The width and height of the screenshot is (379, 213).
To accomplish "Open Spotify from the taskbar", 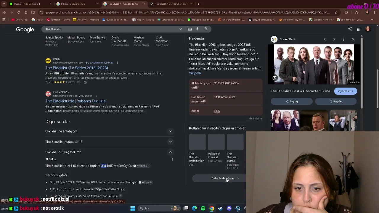I will pos(203,208).
